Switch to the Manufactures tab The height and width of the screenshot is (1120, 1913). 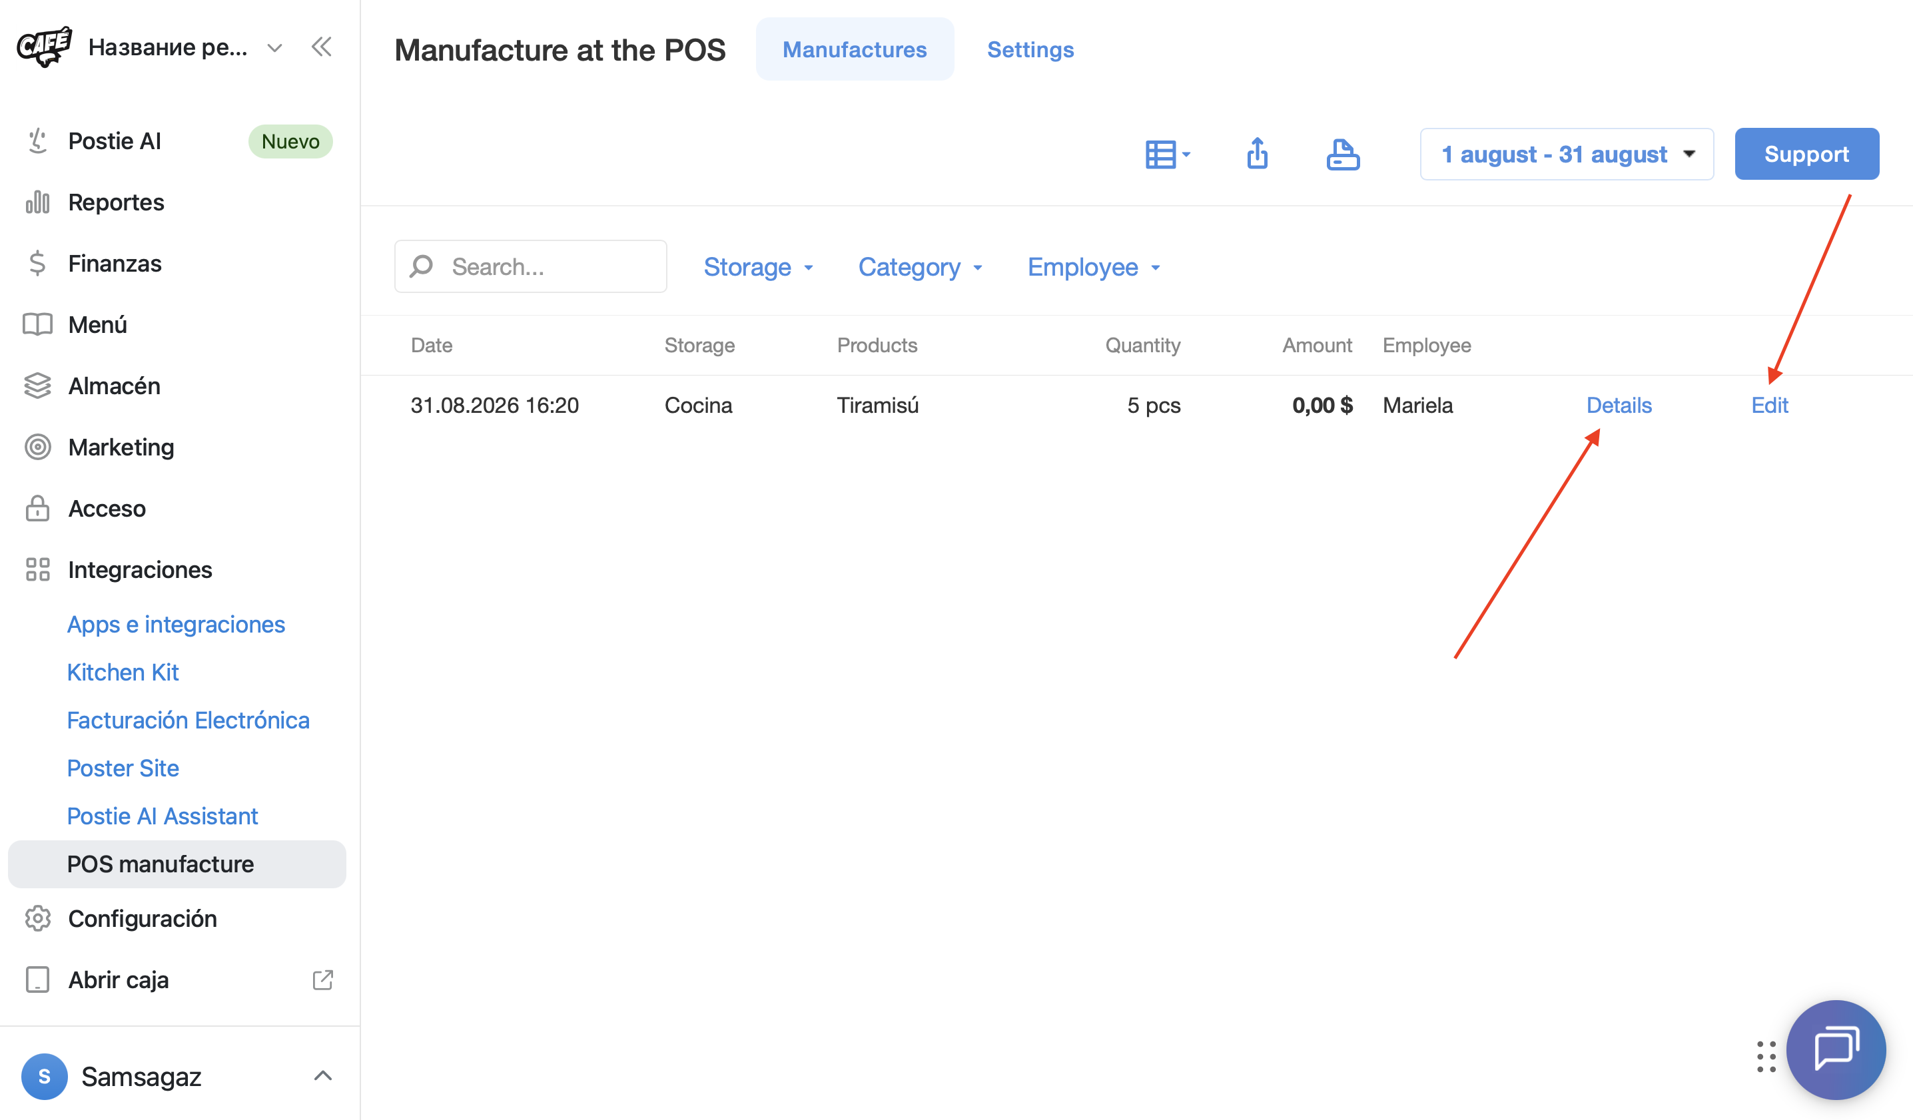pos(855,49)
